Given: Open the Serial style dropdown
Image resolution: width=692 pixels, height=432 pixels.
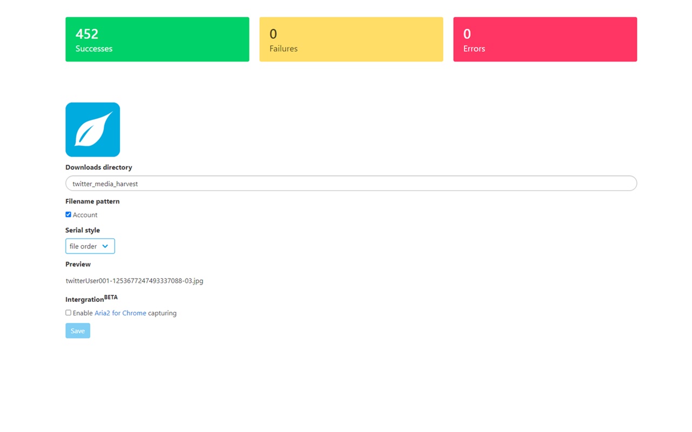Looking at the screenshot, I should 90,246.
